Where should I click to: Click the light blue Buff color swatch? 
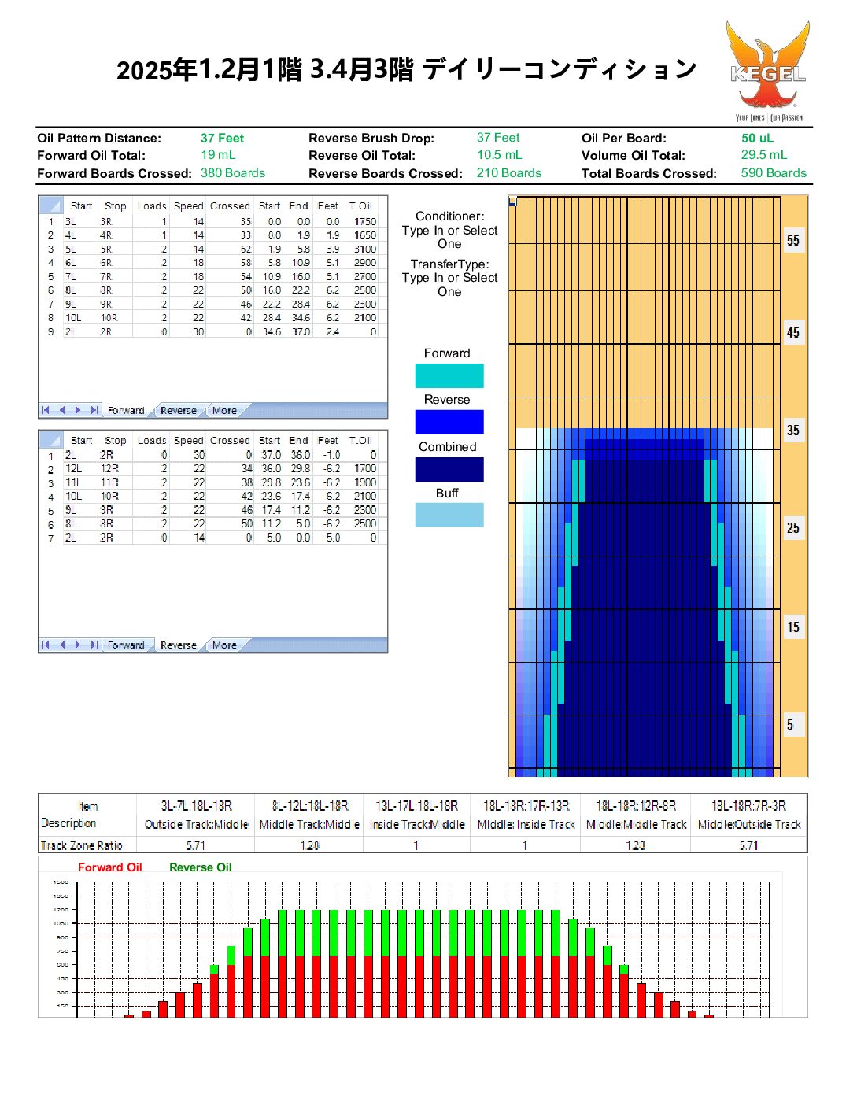tap(449, 515)
